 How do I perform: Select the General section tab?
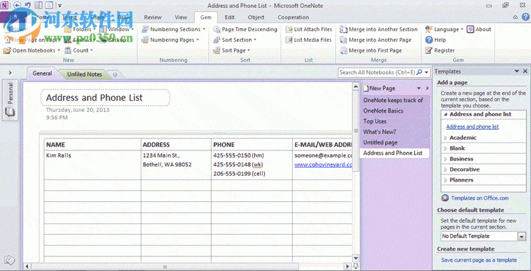tap(42, 74)
